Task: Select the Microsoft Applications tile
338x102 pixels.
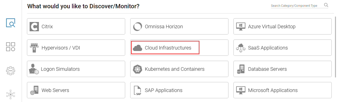Action: click(x=282, y=90)
